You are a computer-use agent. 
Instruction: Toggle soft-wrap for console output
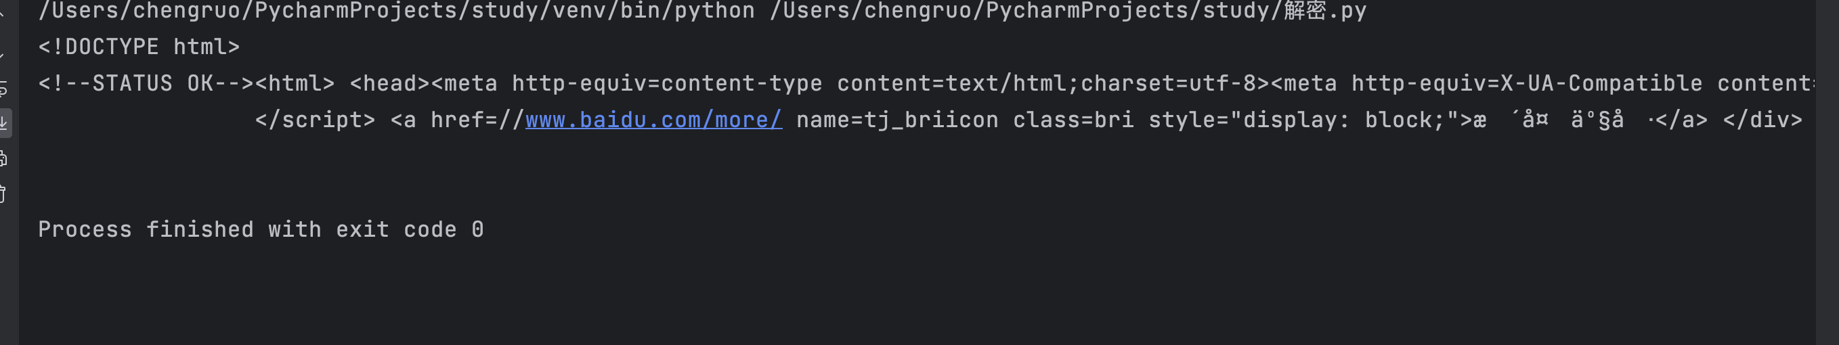point(3,89)
